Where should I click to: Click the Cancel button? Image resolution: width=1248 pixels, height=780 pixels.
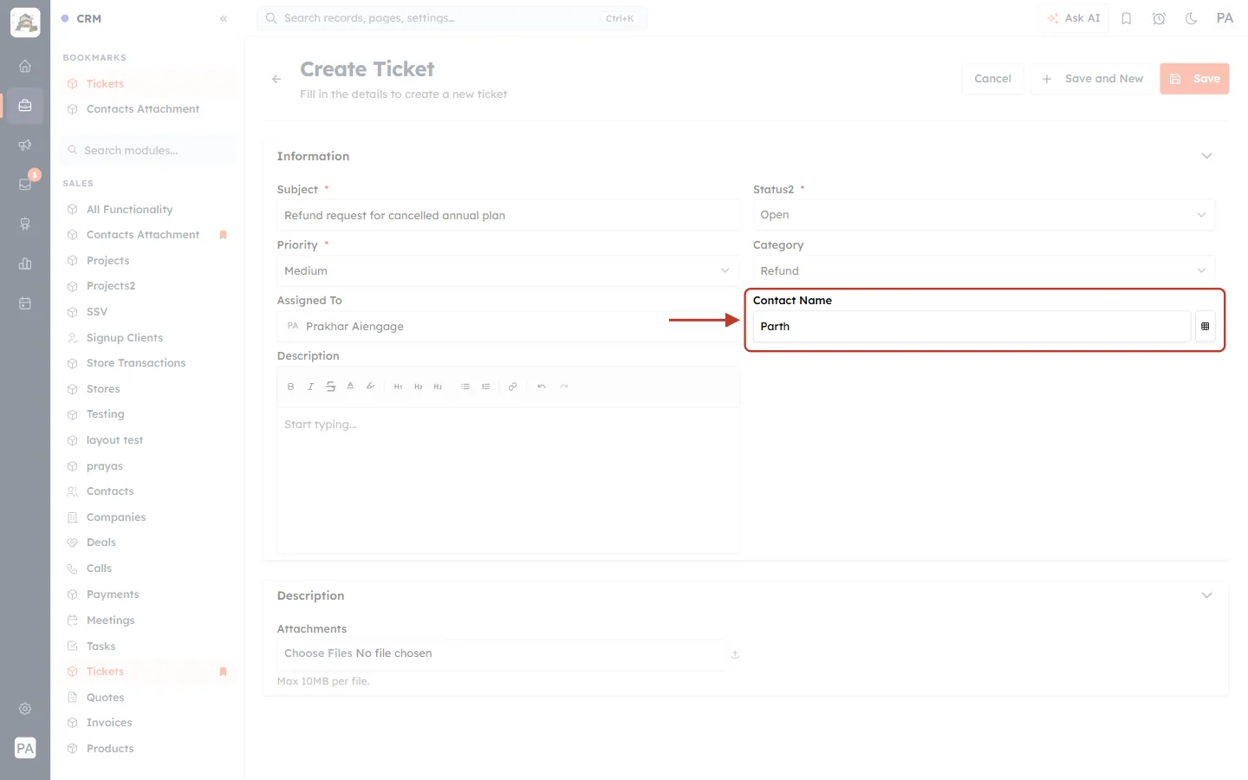coord(992,79)
